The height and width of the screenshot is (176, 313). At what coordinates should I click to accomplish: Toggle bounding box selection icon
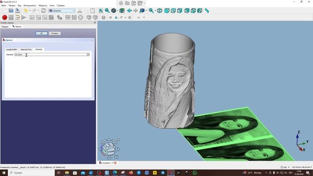pyautogui.click(x=122, y=11)
